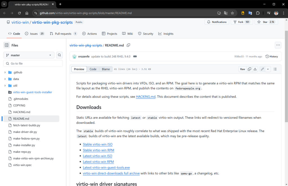This screenshot has height=186, width=288.
Task: Click the History button
Action: tap(272, 56)
